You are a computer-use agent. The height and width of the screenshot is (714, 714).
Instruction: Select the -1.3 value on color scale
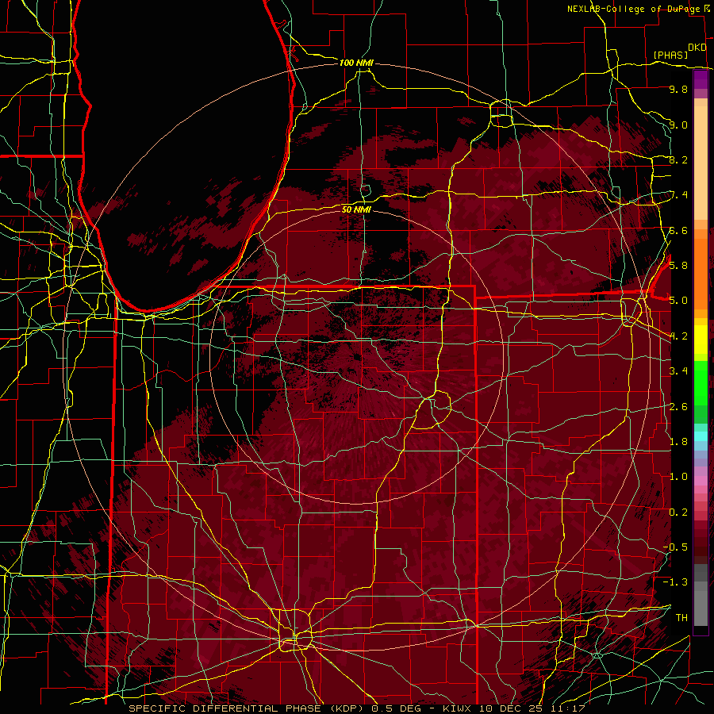[676, 582]
